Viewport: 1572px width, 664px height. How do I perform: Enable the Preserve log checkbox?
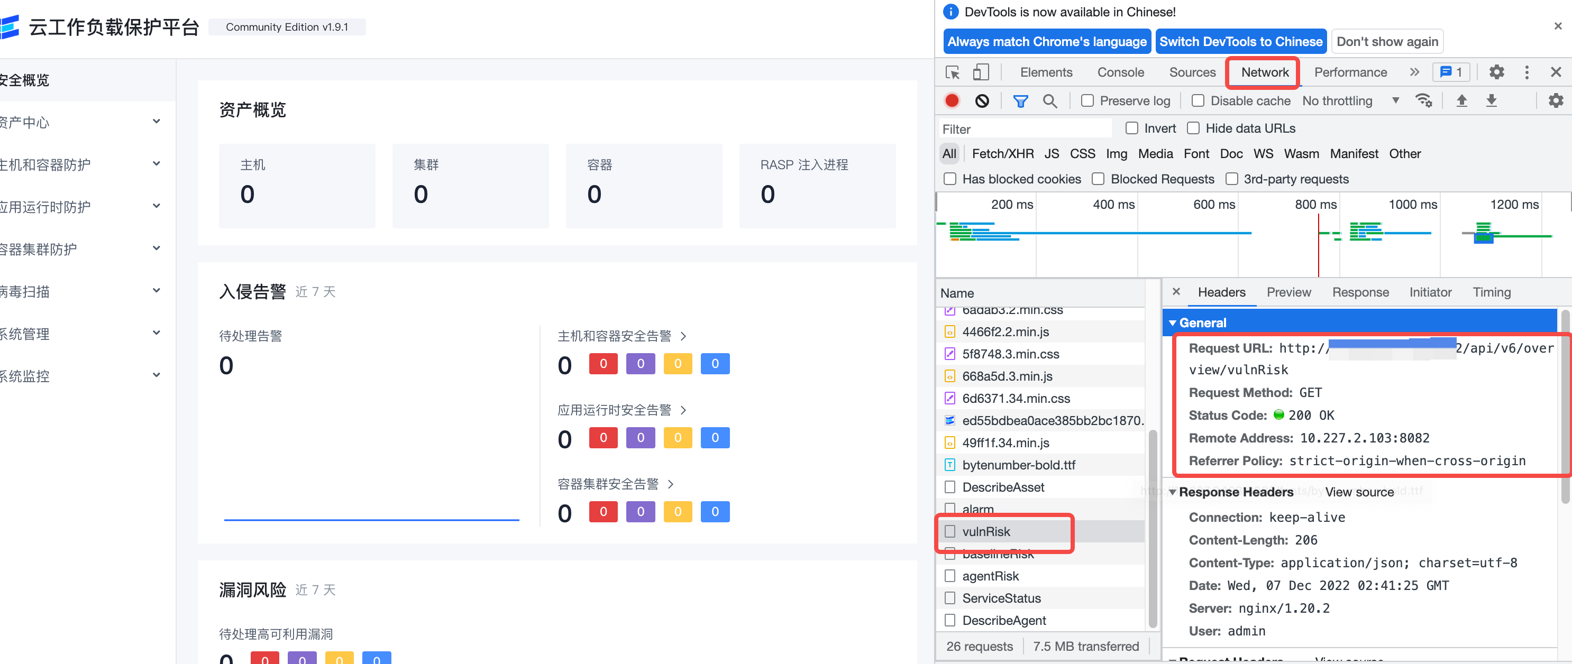(1087, 100)
